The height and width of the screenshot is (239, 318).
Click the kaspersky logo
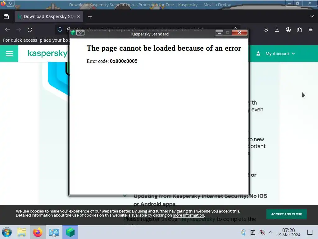(x=48, y=54)
